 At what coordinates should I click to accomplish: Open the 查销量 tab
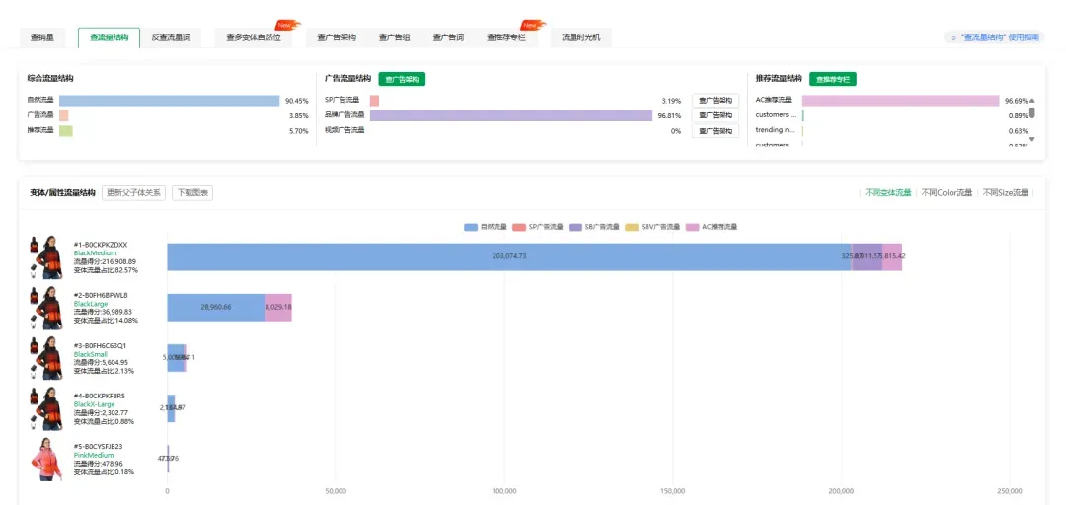click(x=42, y=38)
